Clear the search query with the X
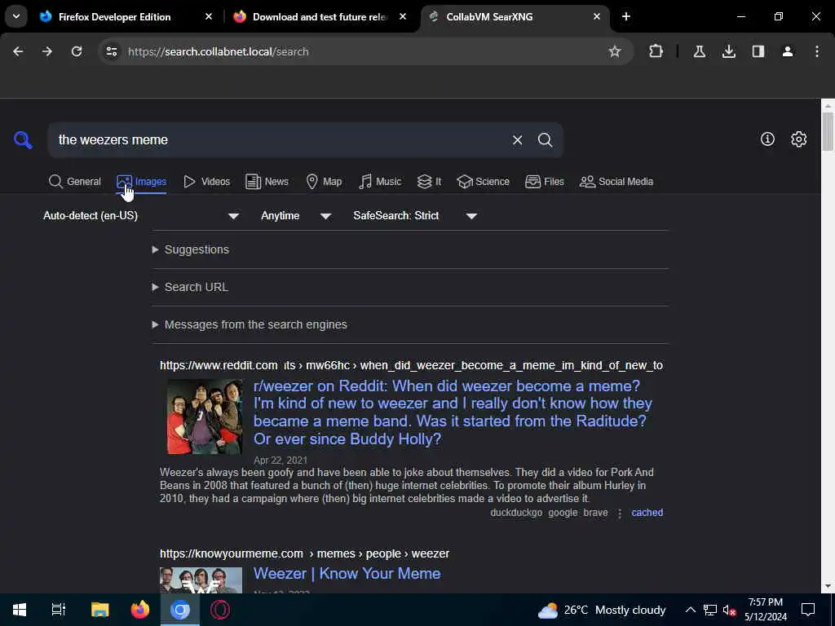This screenshot has height=626, width=835. (517, 140)
